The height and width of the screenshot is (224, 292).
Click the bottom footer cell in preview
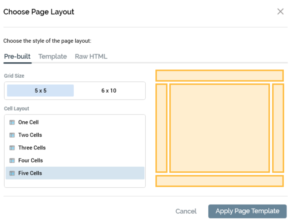point(219,181)
